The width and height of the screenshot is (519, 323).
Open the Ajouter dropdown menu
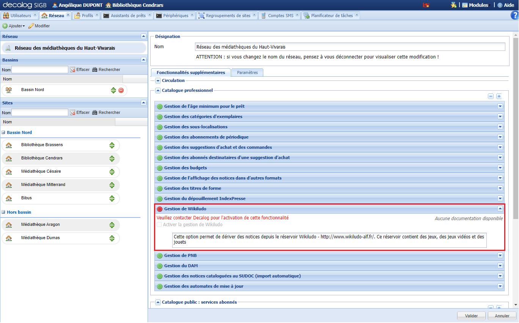[x=14, y=26]
